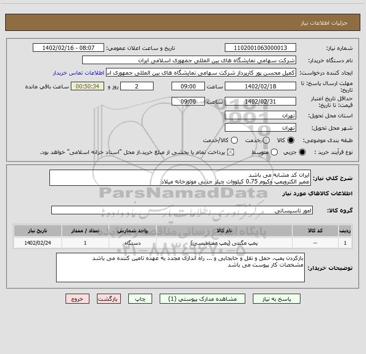The image size is (366, 354).
Task: Click the نام کالا column header
Action: [x=224, y=230]
